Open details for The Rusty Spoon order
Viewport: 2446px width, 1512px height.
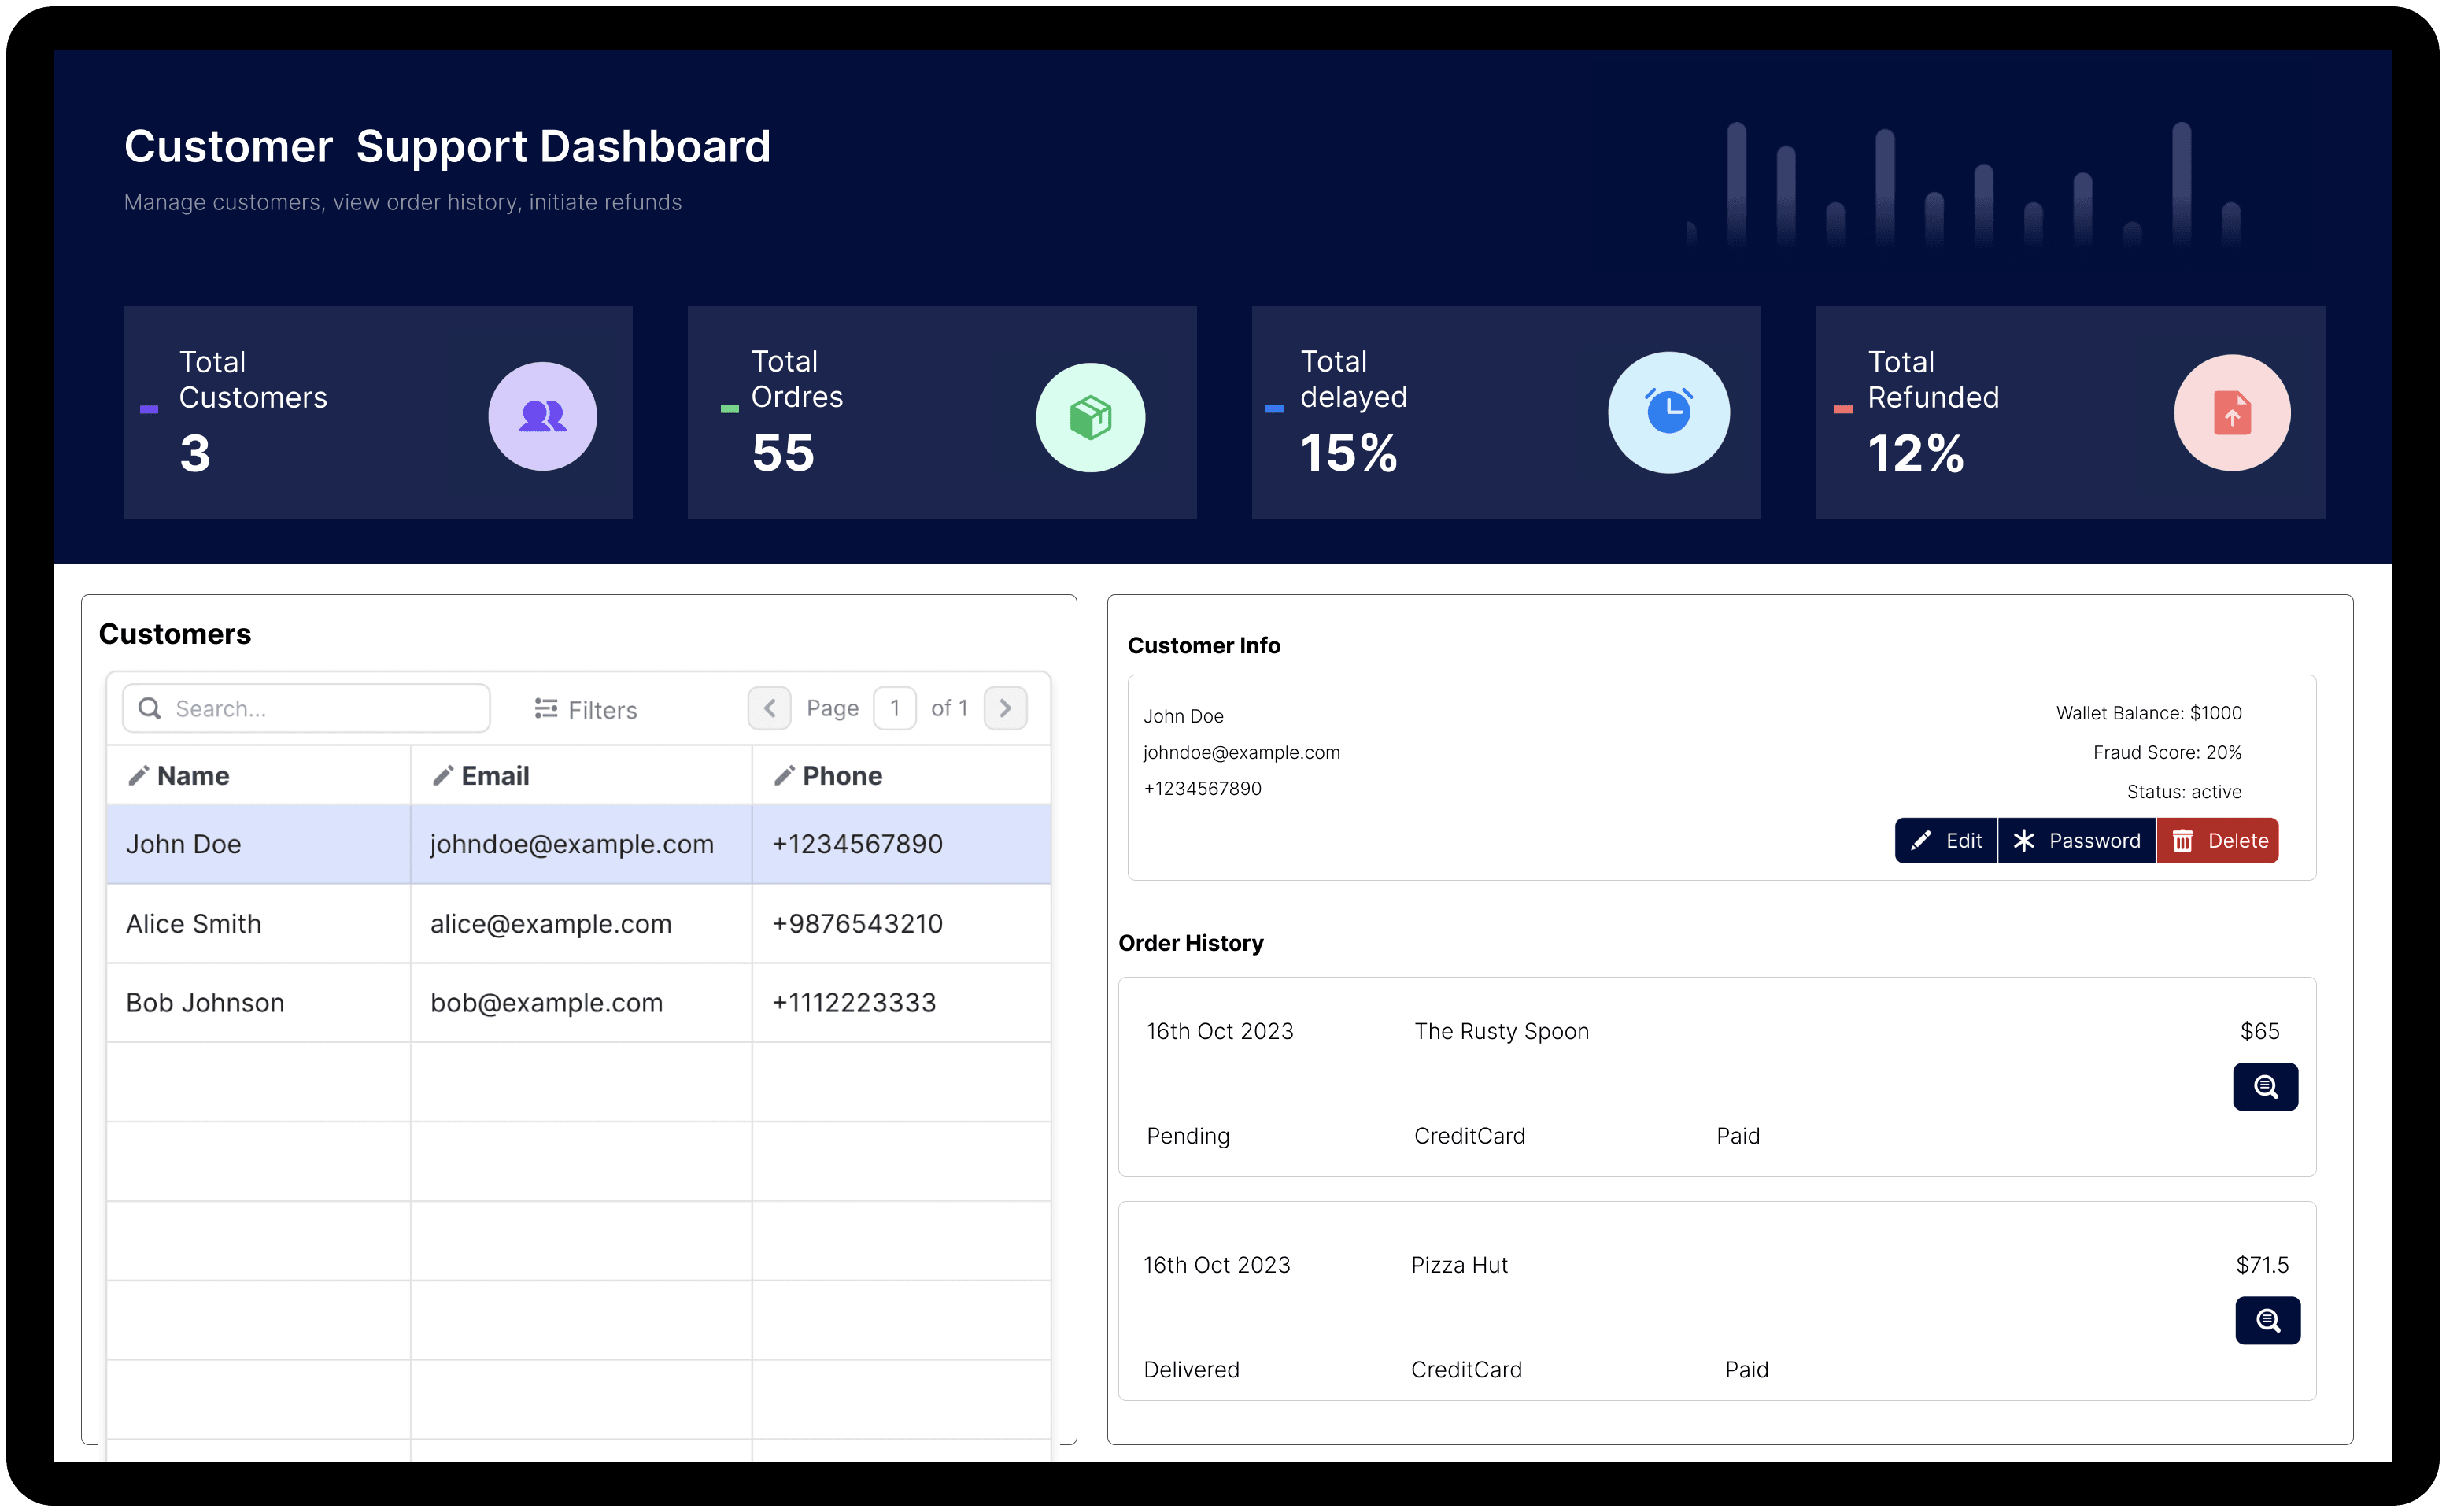coord(2265,1087)
